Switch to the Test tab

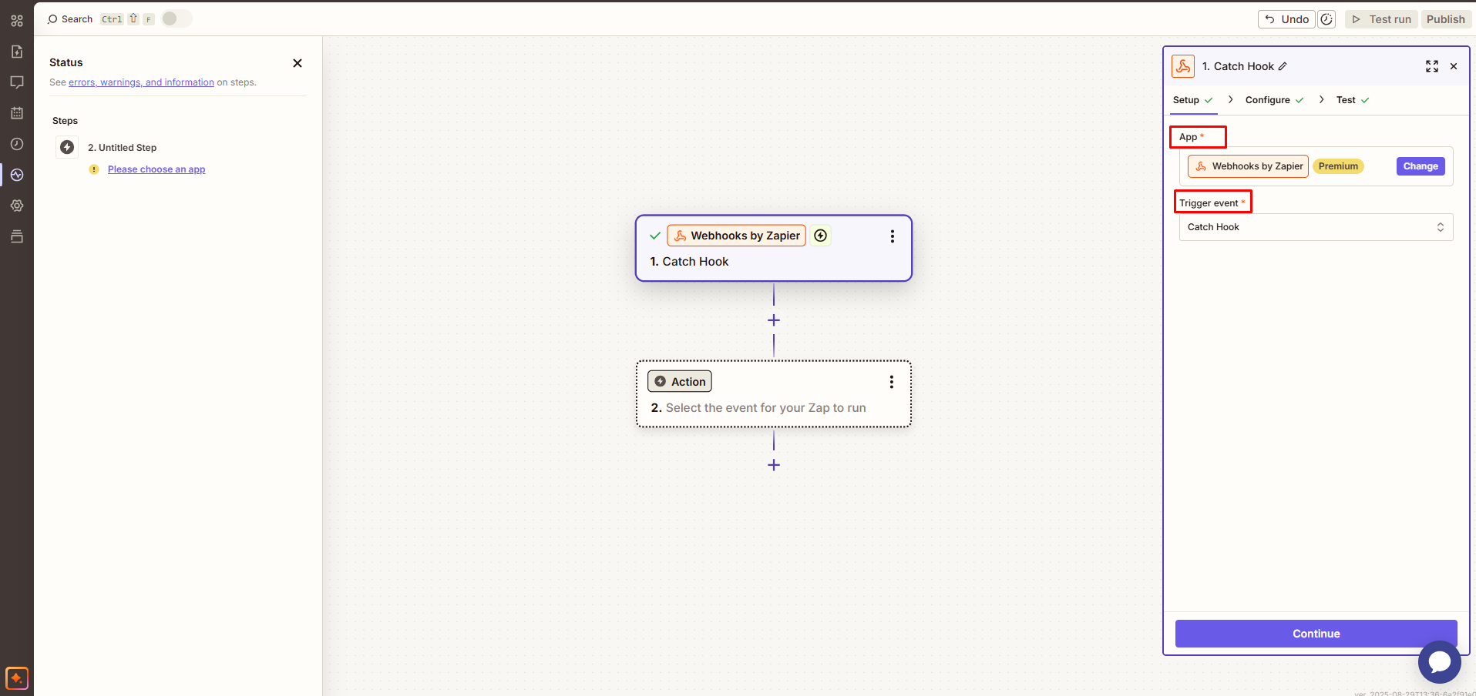[x=1346, y=100]
